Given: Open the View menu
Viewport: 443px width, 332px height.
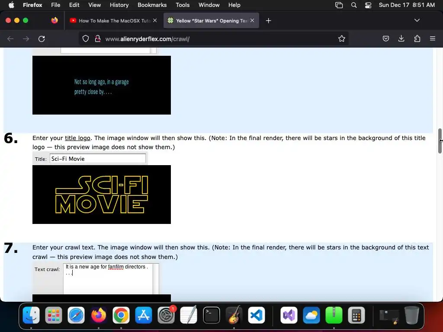Looking at the screenshot, I should (95, 5).
